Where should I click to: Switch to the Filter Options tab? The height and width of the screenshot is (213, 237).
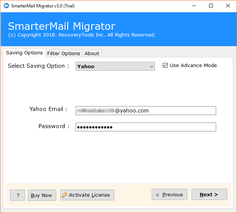click(64, 54)
